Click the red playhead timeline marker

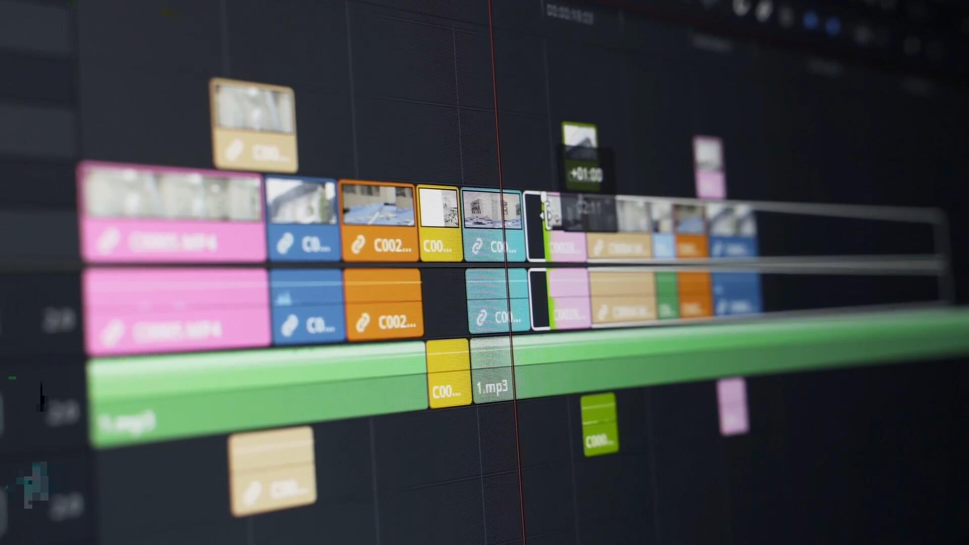(x=495, y=11)
